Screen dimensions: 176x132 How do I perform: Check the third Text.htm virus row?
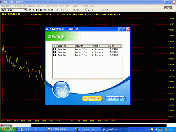coord(54,55)
